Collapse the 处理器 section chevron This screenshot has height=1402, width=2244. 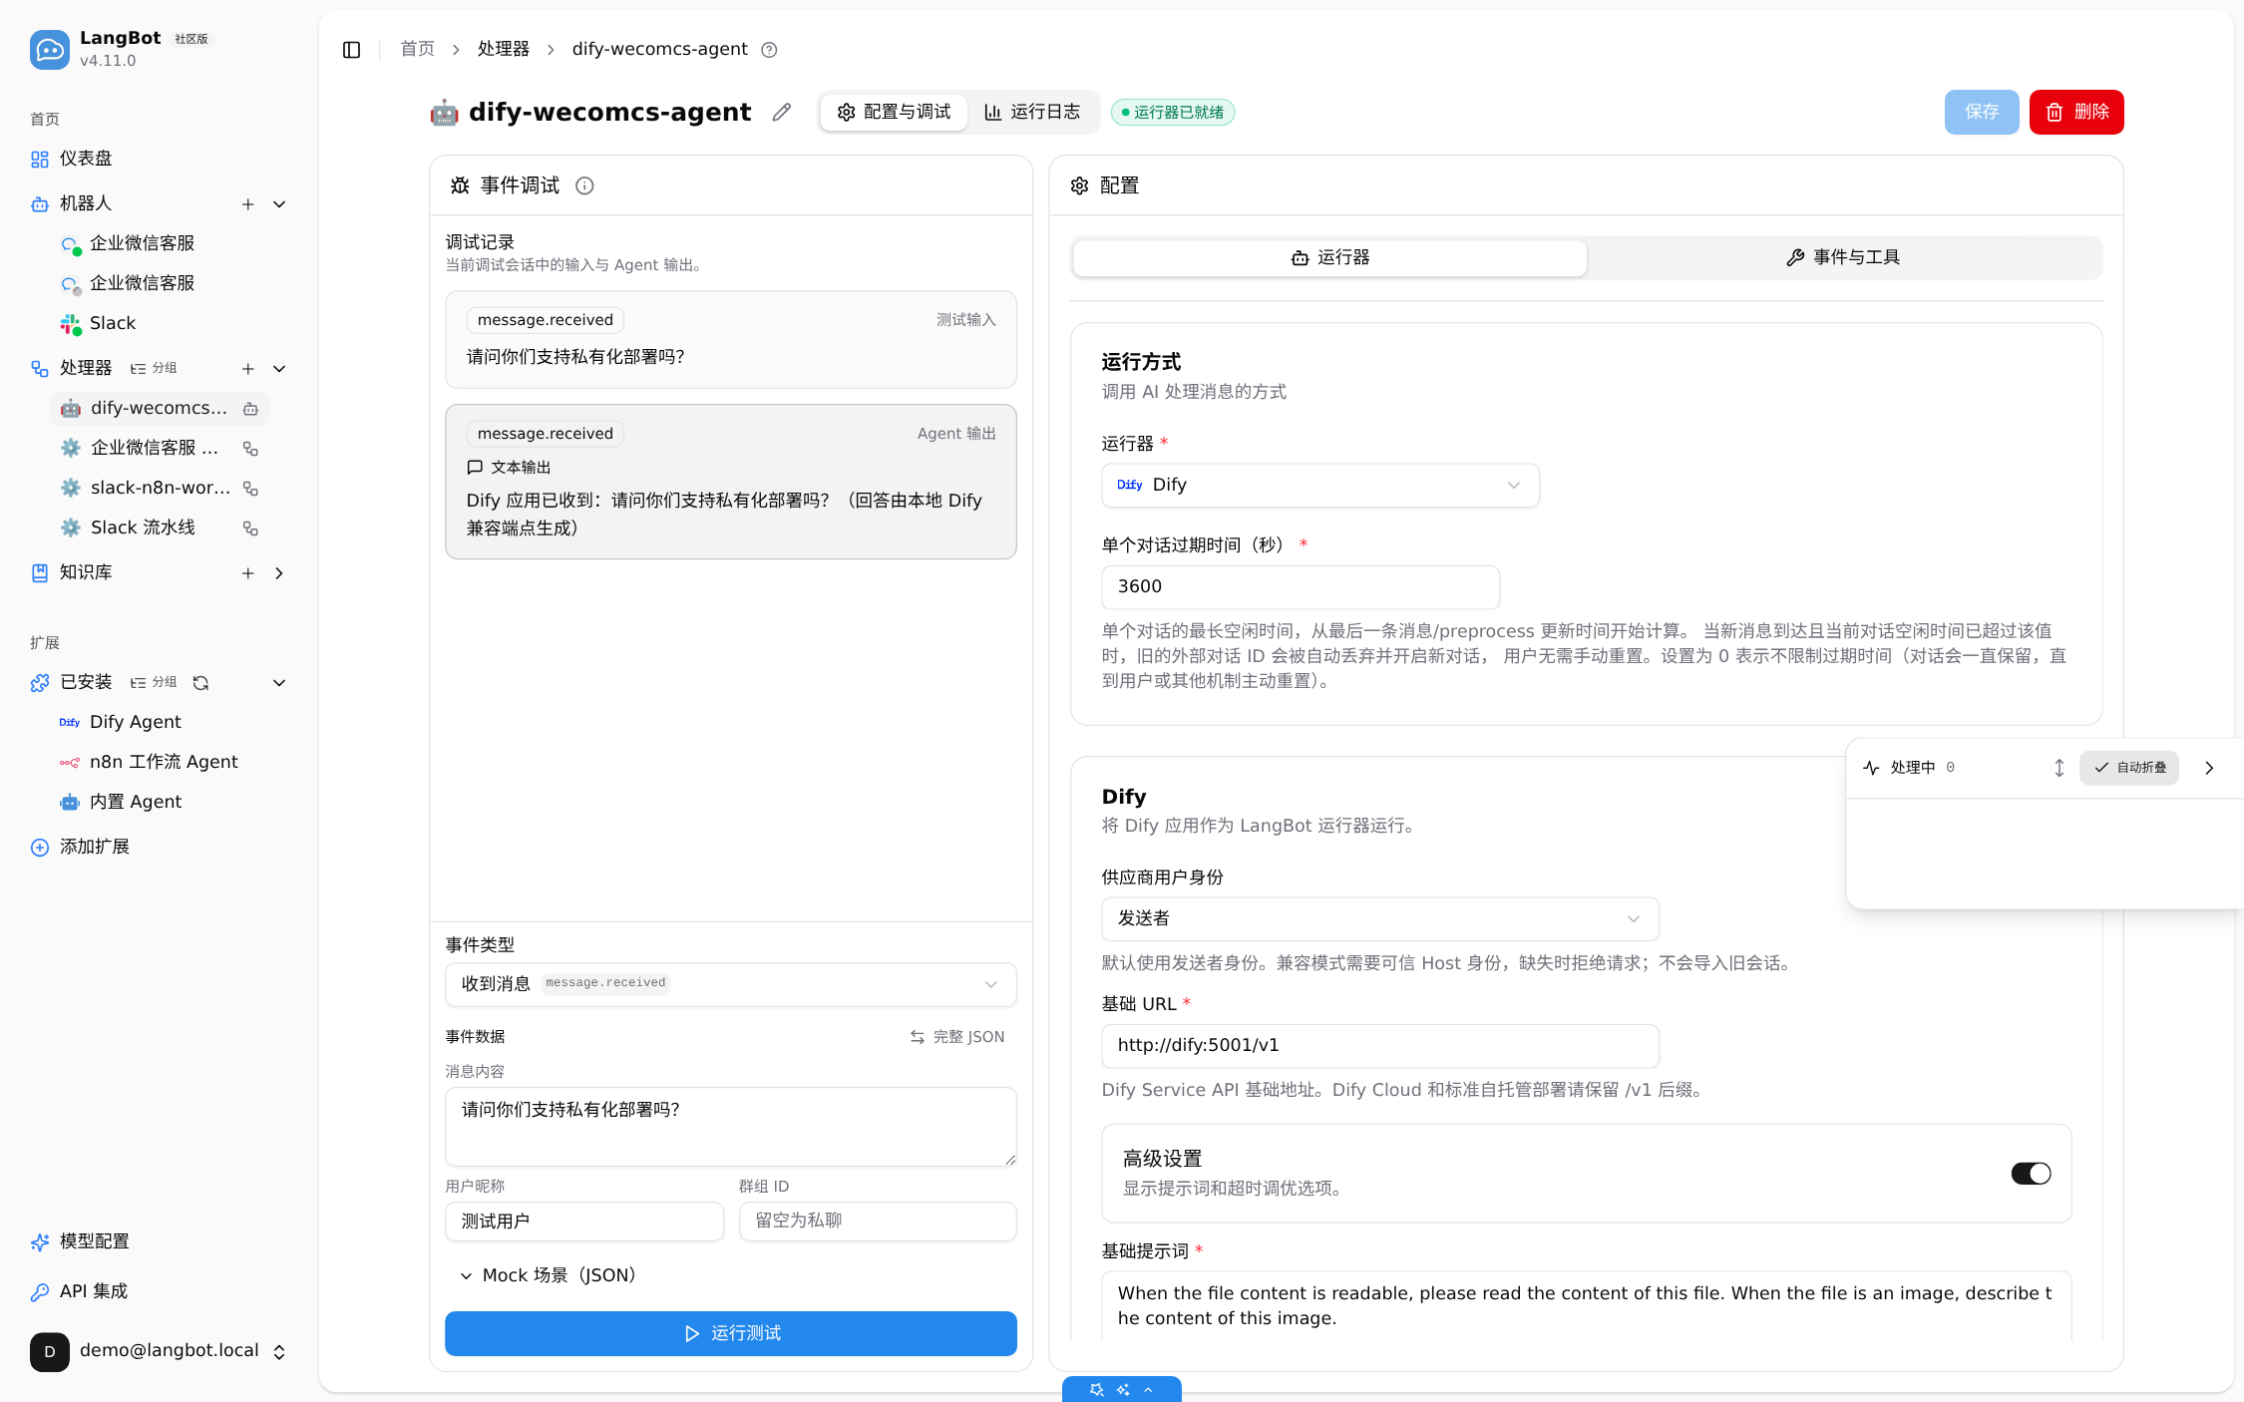279,368
